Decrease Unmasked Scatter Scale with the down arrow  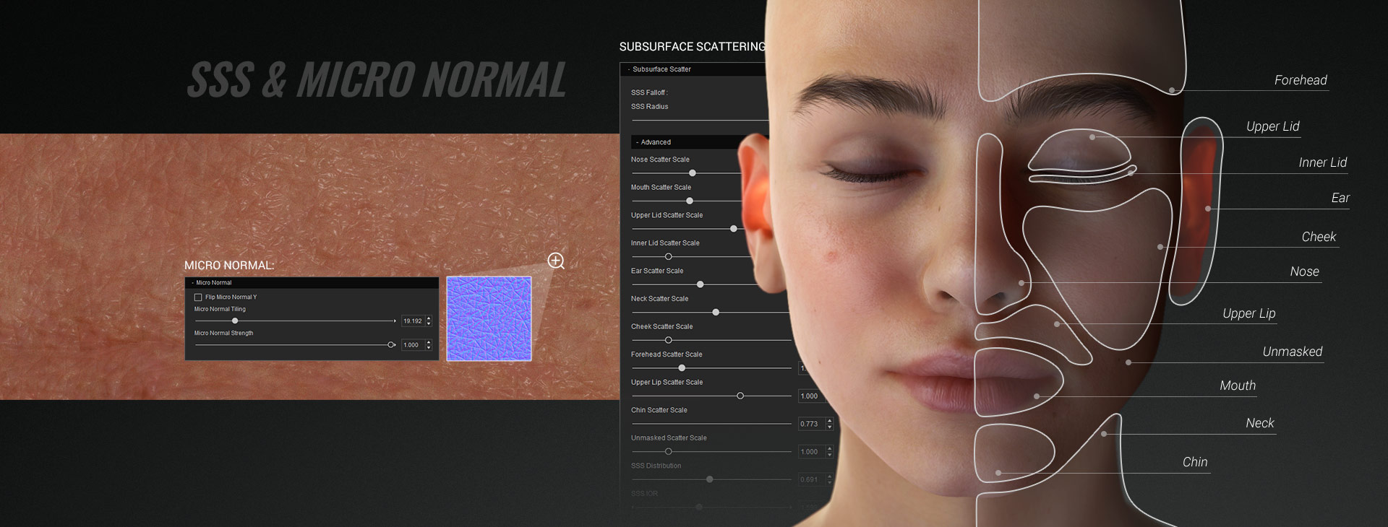(x=829, y=455)
